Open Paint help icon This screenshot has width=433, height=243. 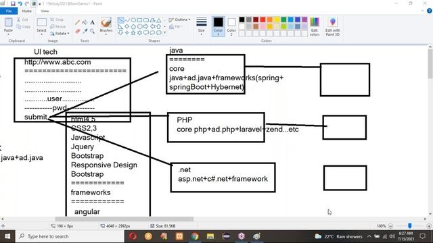[430, 11]
